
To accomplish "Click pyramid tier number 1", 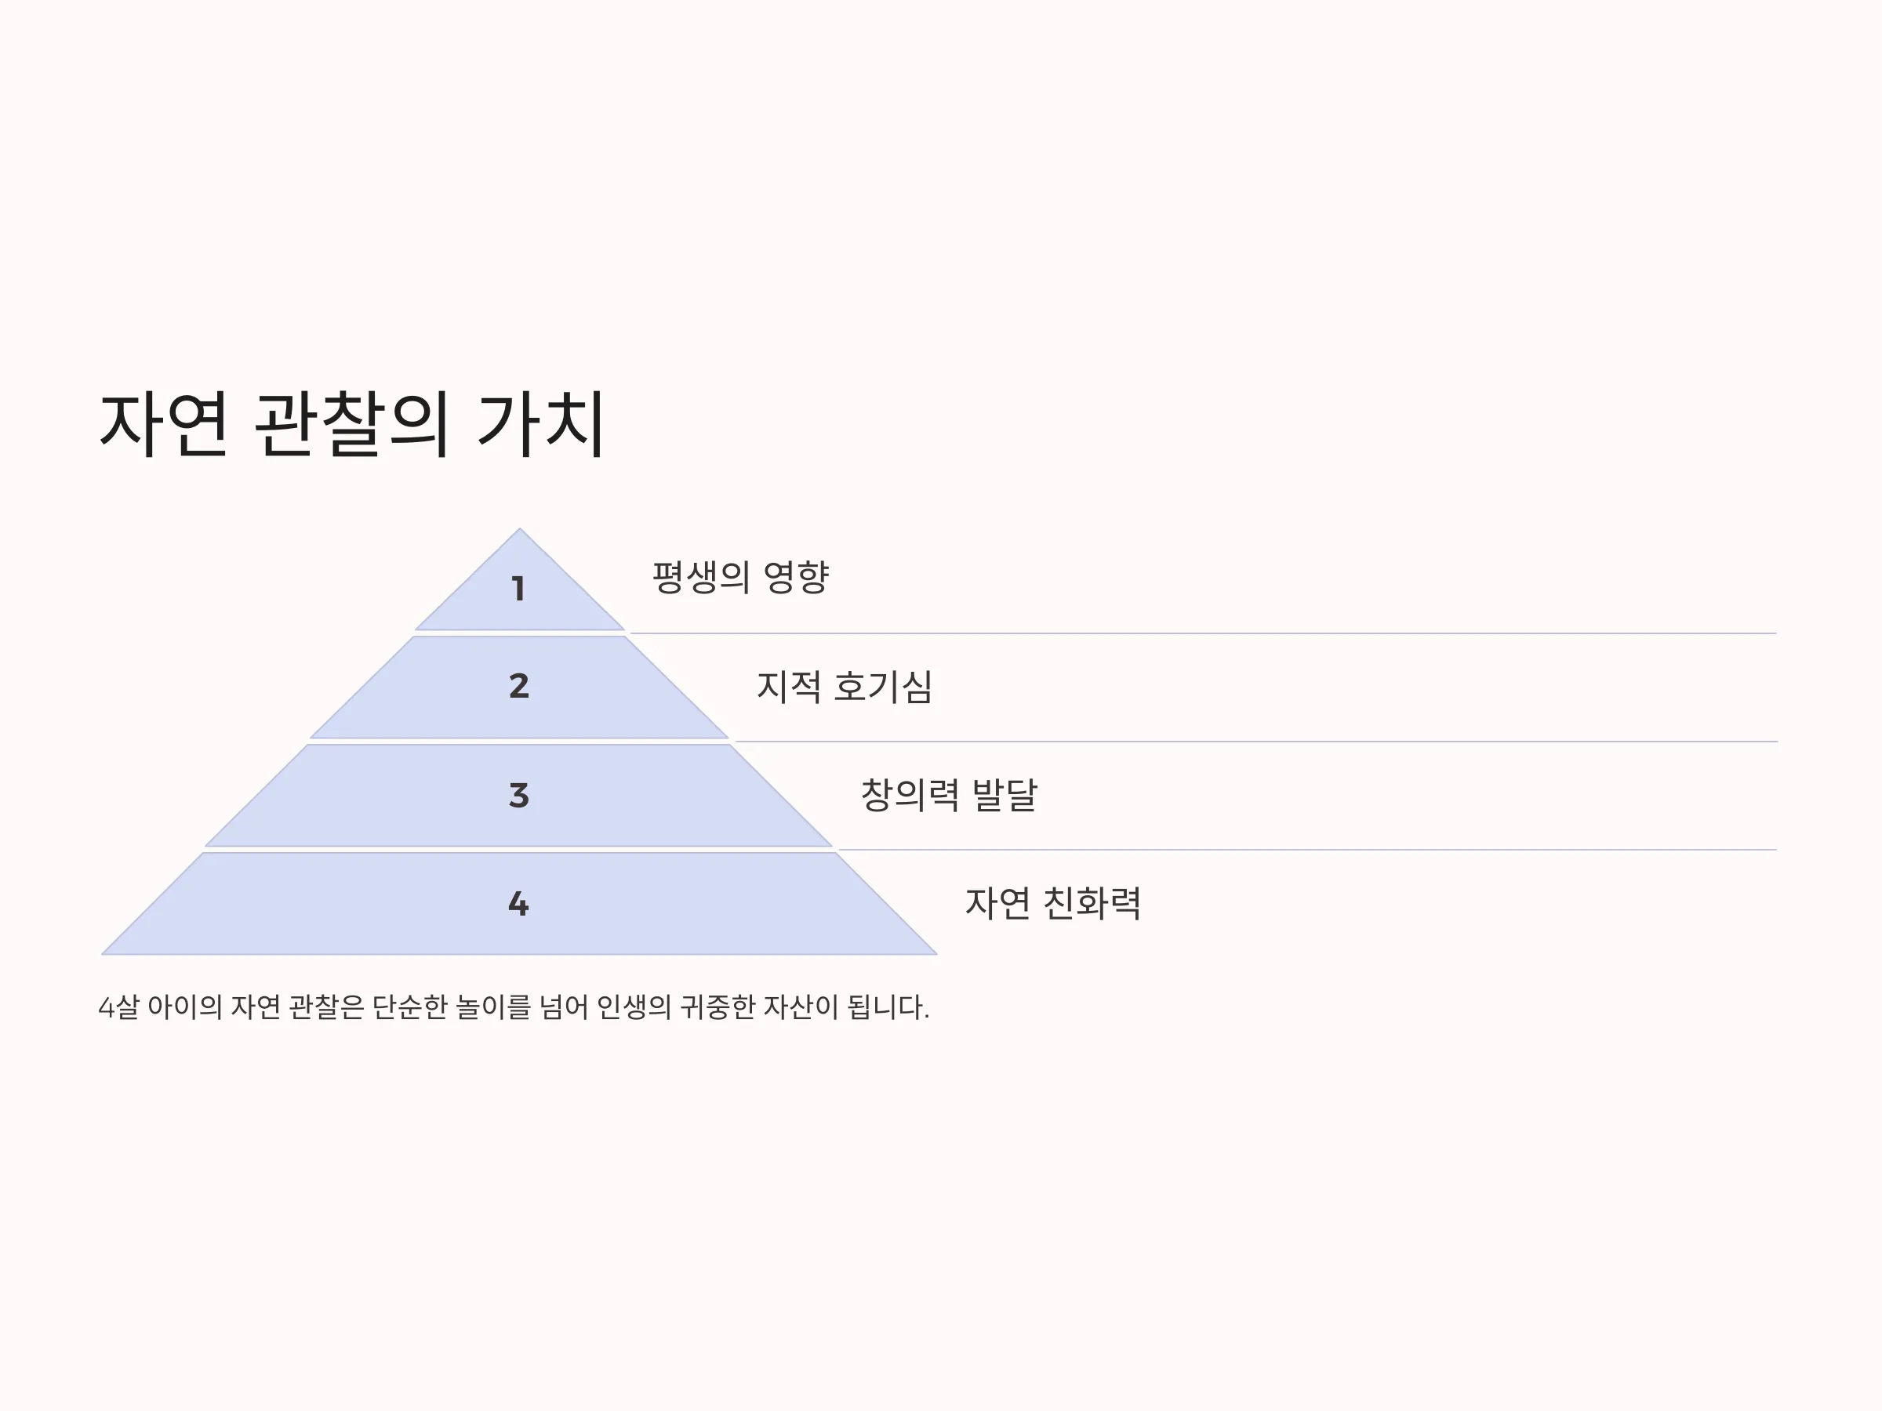I will tap(518, 589).
